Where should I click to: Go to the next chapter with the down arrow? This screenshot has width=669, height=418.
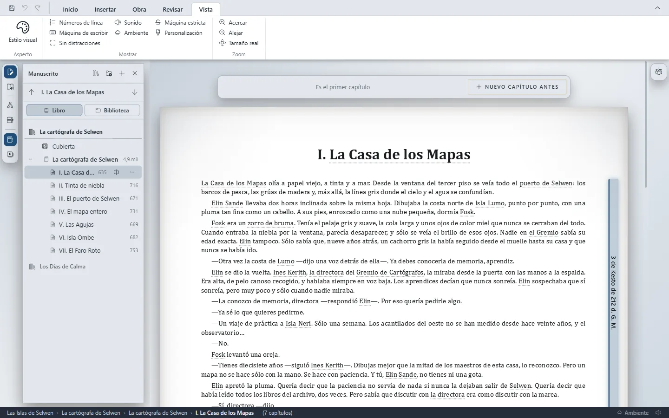135,92
